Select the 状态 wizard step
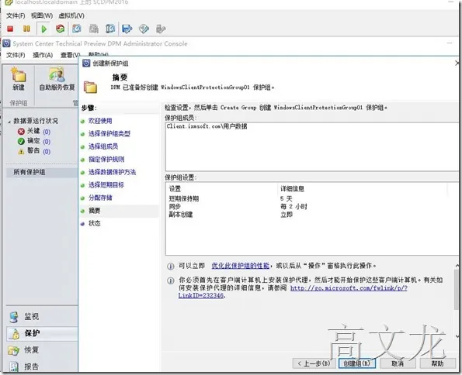This screenshot has width=462, height=375. pos(94,224)
